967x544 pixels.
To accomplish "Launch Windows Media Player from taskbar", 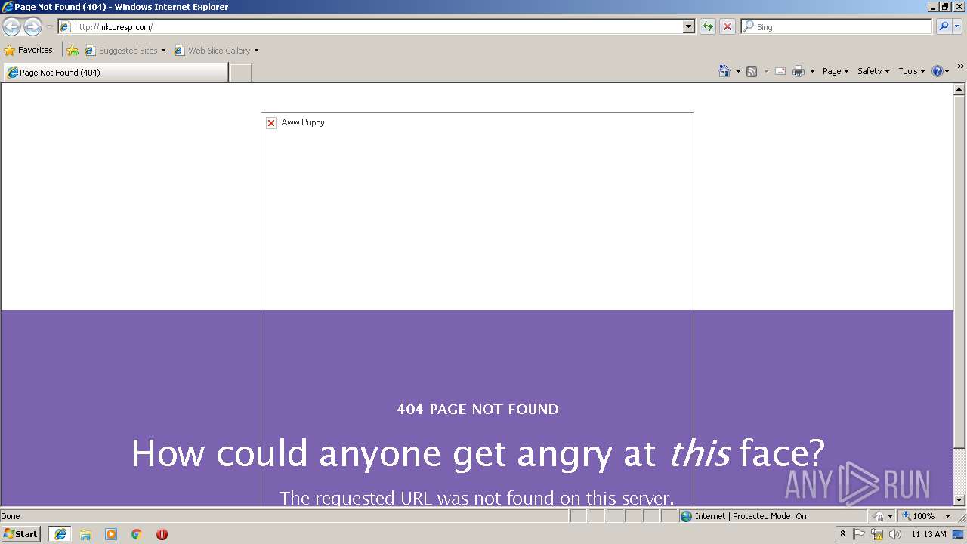I will [x=111, y=534].
